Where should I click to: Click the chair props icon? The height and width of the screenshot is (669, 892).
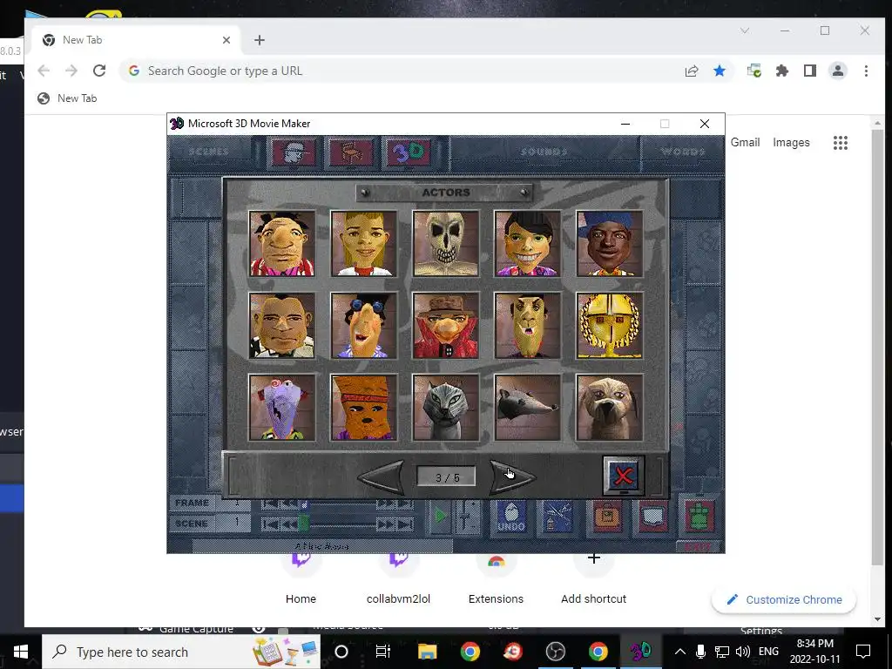[351, 152]
